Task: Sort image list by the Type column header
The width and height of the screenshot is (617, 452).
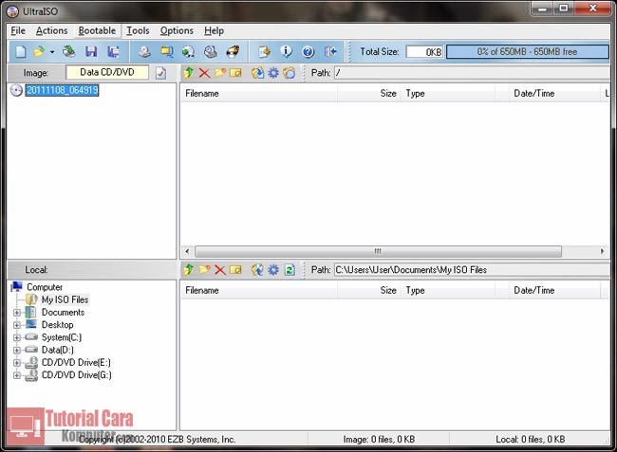Action: (x=448, y=94)
